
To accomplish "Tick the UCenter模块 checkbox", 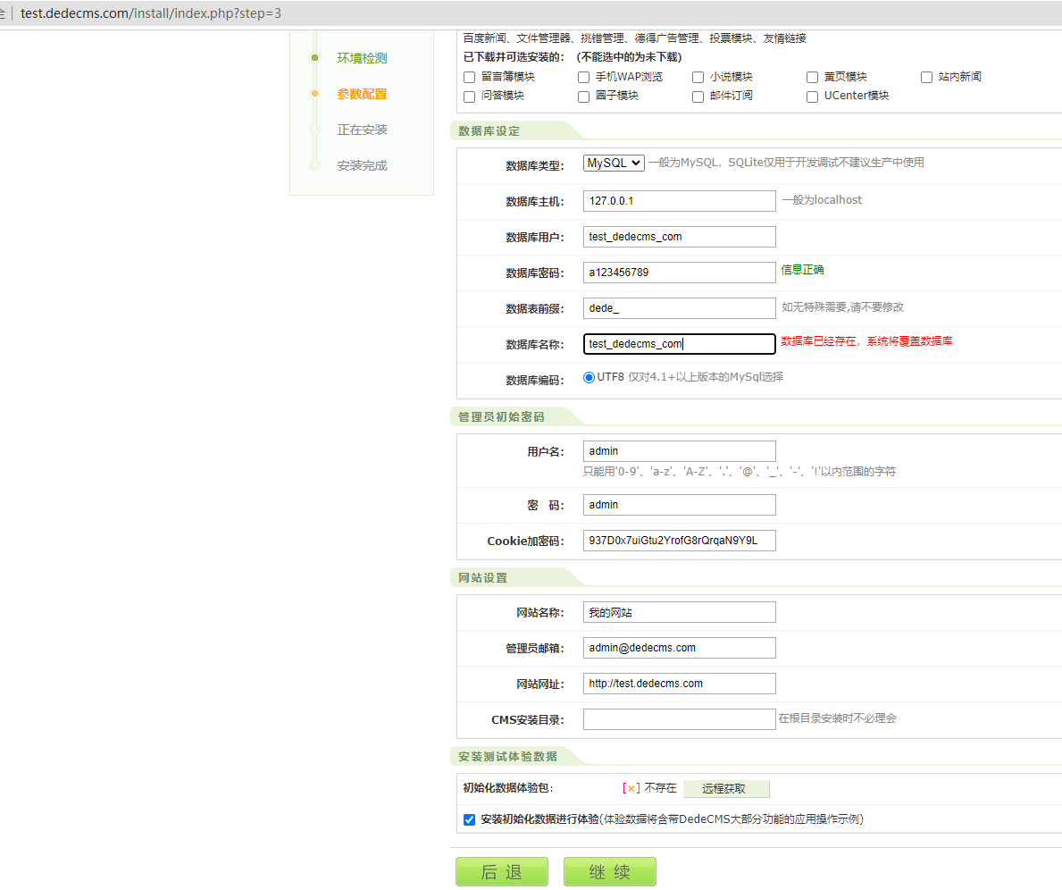I will point(813,97).
